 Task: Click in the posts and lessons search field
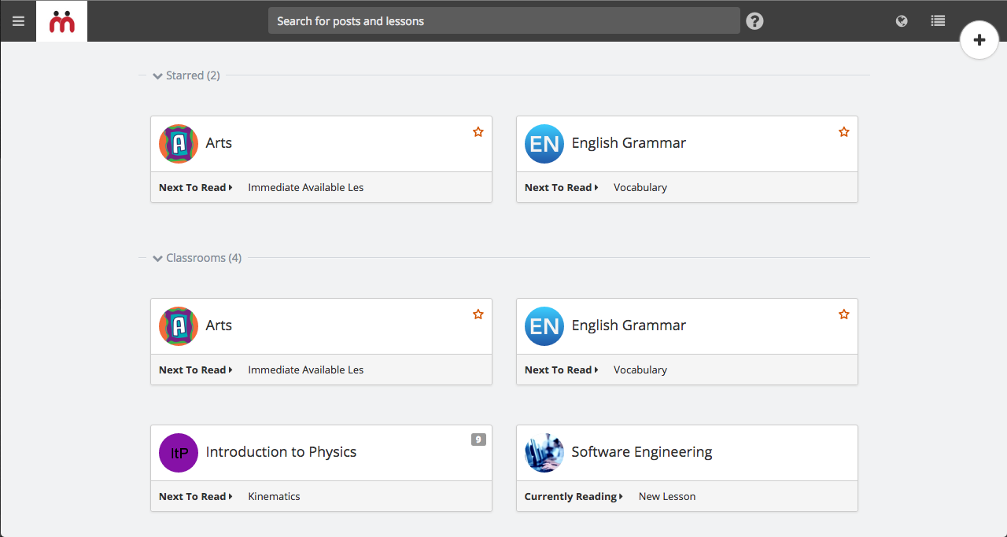[x=503, y=21]
